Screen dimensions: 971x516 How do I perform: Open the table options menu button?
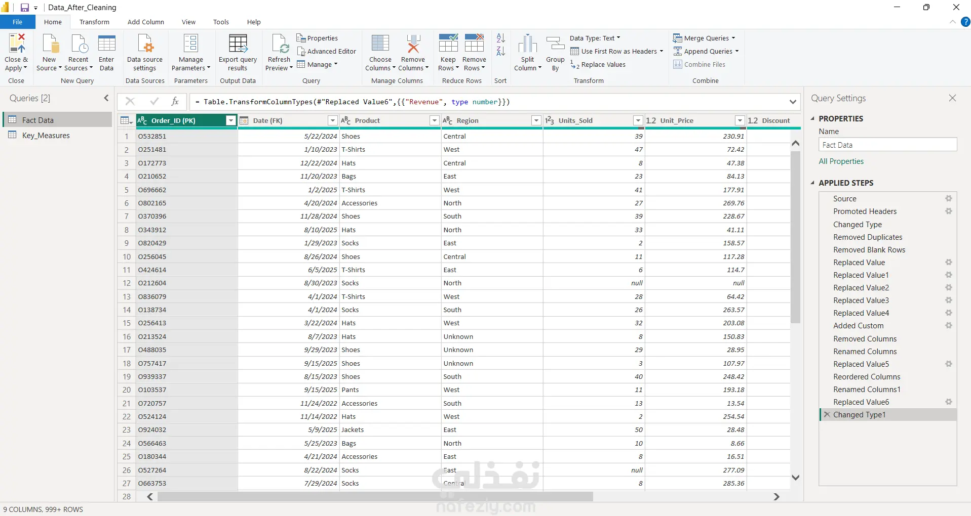126,120
